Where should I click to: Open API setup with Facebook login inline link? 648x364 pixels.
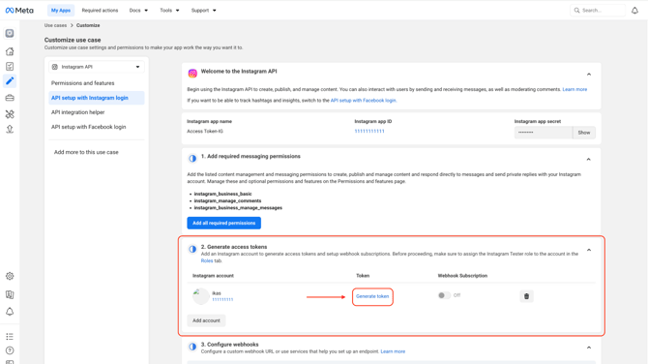(364, 101)
